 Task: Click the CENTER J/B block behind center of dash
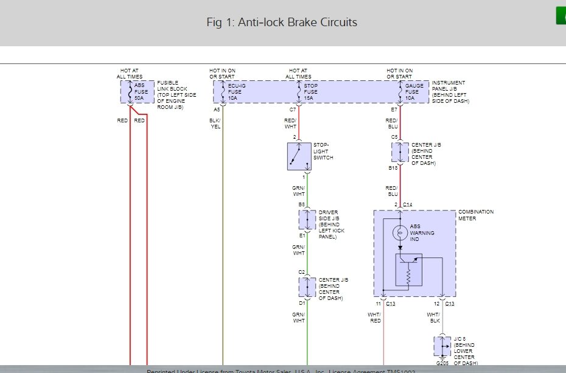[x=306, y=286]
